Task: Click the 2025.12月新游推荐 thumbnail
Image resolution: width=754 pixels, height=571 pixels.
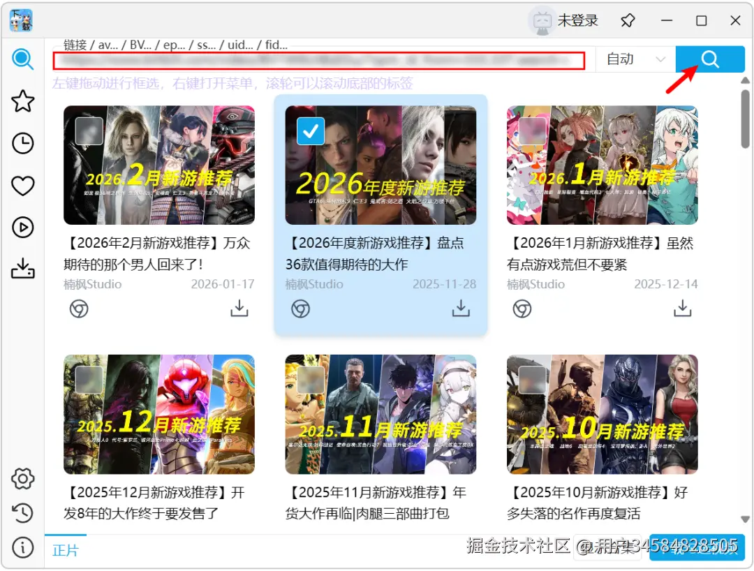Action: point(159,415)
